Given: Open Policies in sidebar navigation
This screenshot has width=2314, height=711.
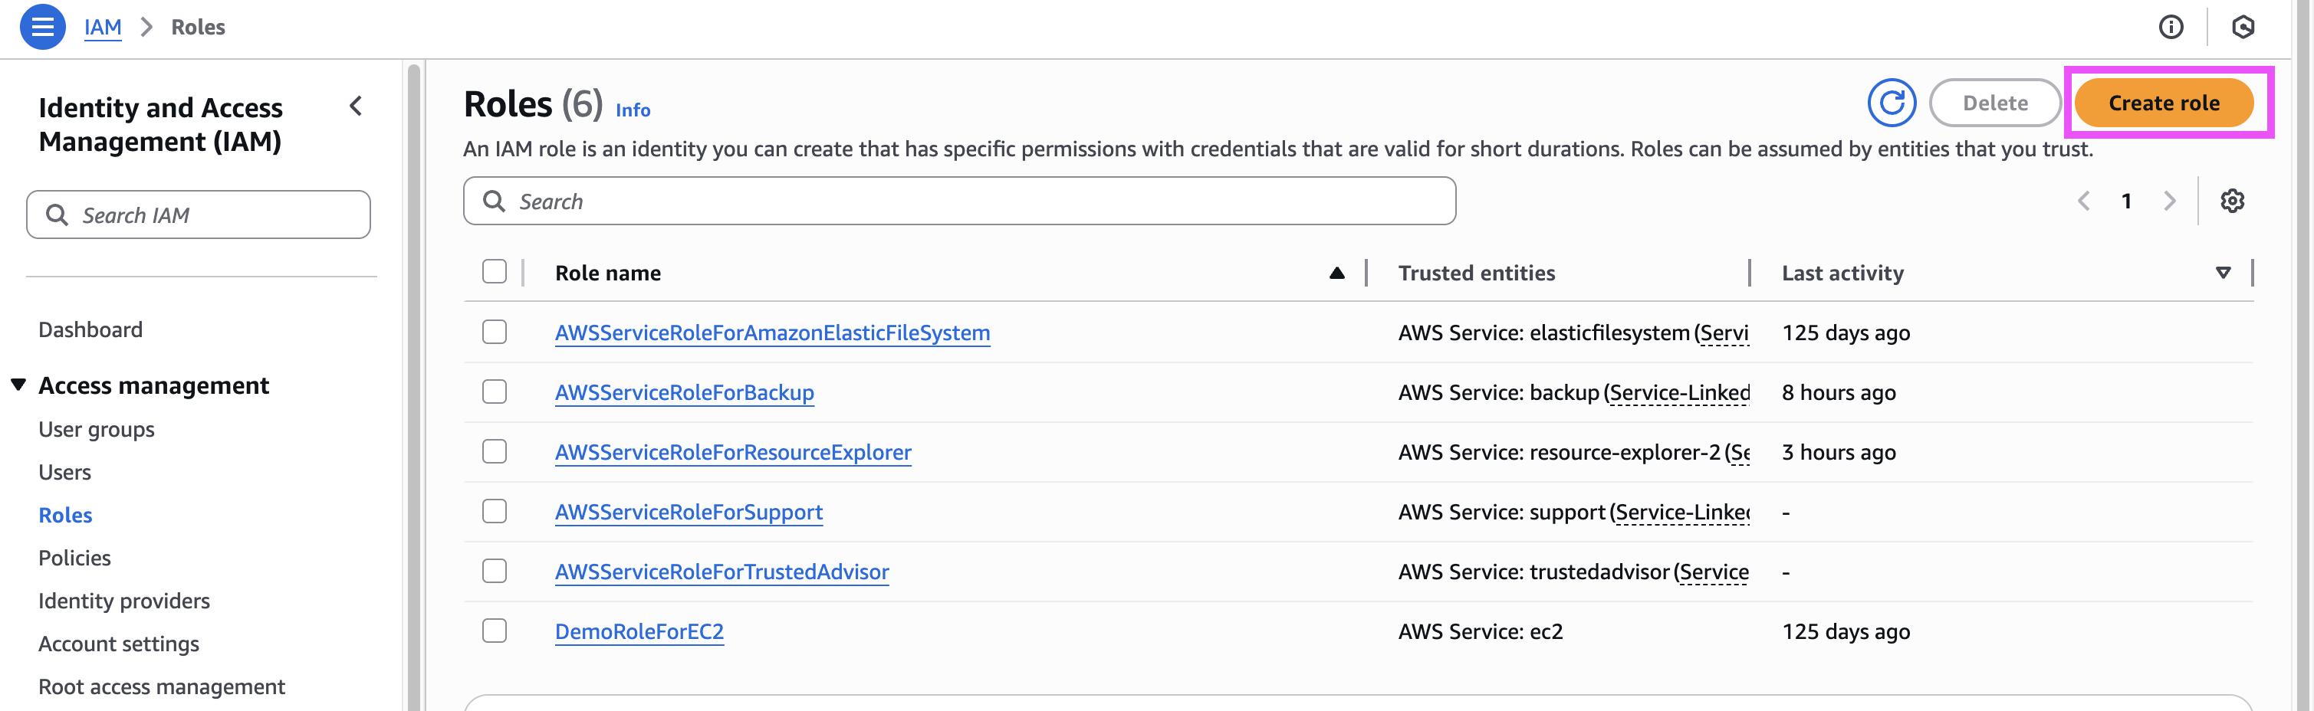Looking at the screenshot, I should click(x=74, y=558).
